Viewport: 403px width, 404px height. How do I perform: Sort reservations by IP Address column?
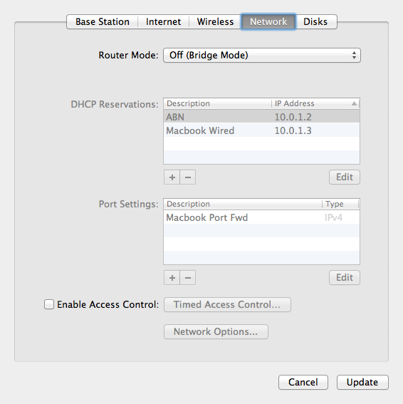315,103
